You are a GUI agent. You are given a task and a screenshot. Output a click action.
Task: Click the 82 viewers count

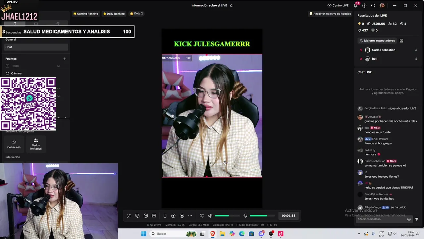[392, 24]
